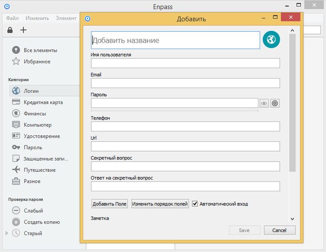Click the globe icon beside the title field
This screenshot has width=326, height=252.
pyautogui.click(x=271, y=40)
